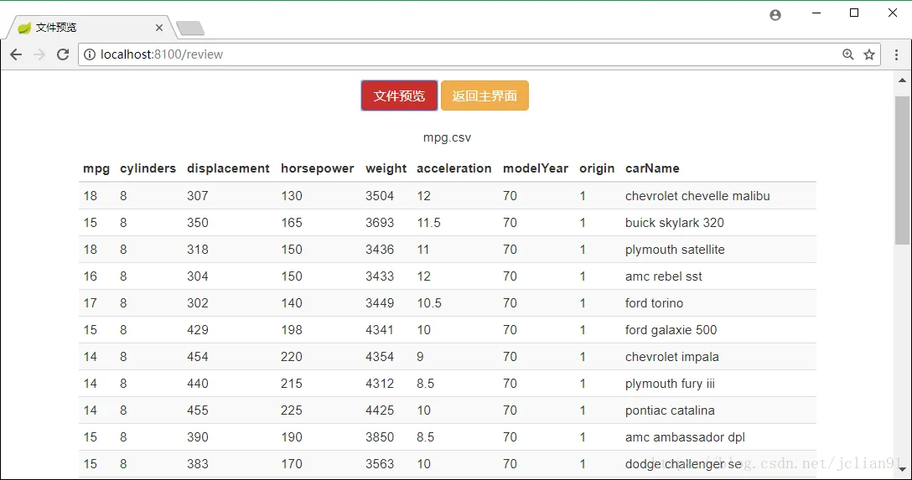Click the mpg.csv file name
The image size is (912, 480).
447,137
